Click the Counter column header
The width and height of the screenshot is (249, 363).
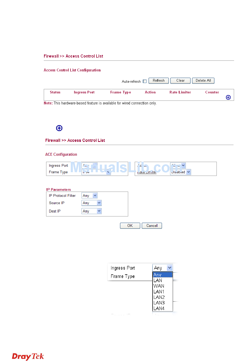pos(212,92)
